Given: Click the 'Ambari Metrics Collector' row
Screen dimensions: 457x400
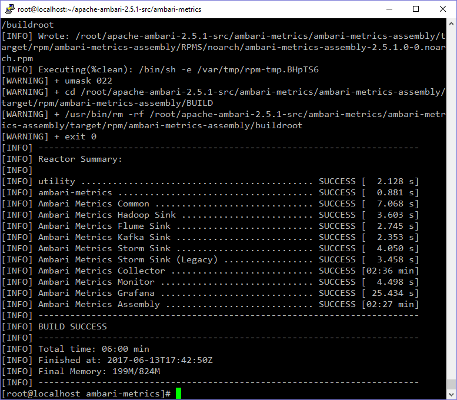Looking at the screenshot, I should pyautogui.click(x=210, y=271).
